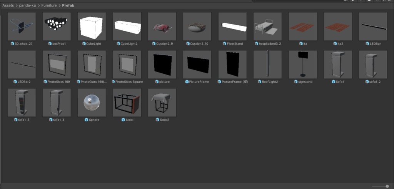Choose the Cussion2_9 prefab thumbnail
The height and width of the screenshot is (189, 394).
(x=162, y=27)
